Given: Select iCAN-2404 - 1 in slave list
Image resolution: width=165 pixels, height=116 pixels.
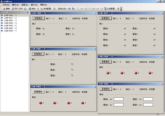Looking at the screenshot, I should click(x=10, y=15).
